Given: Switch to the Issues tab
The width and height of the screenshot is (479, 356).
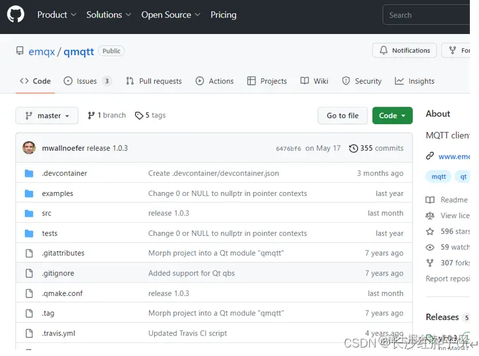Looking at the screenshot, I should point(88,81).
